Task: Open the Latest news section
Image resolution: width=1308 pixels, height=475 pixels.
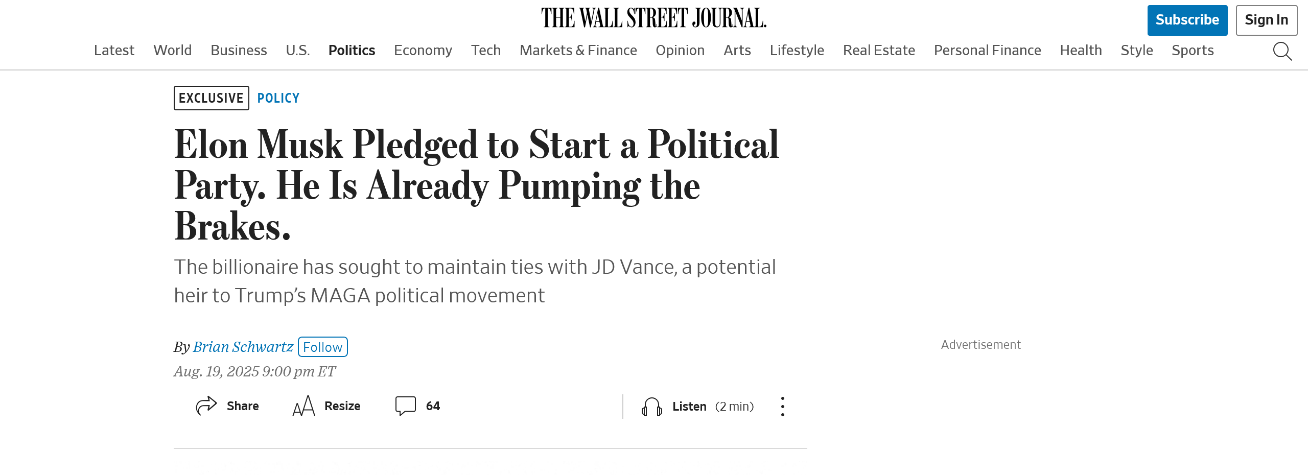Action: 114,50
